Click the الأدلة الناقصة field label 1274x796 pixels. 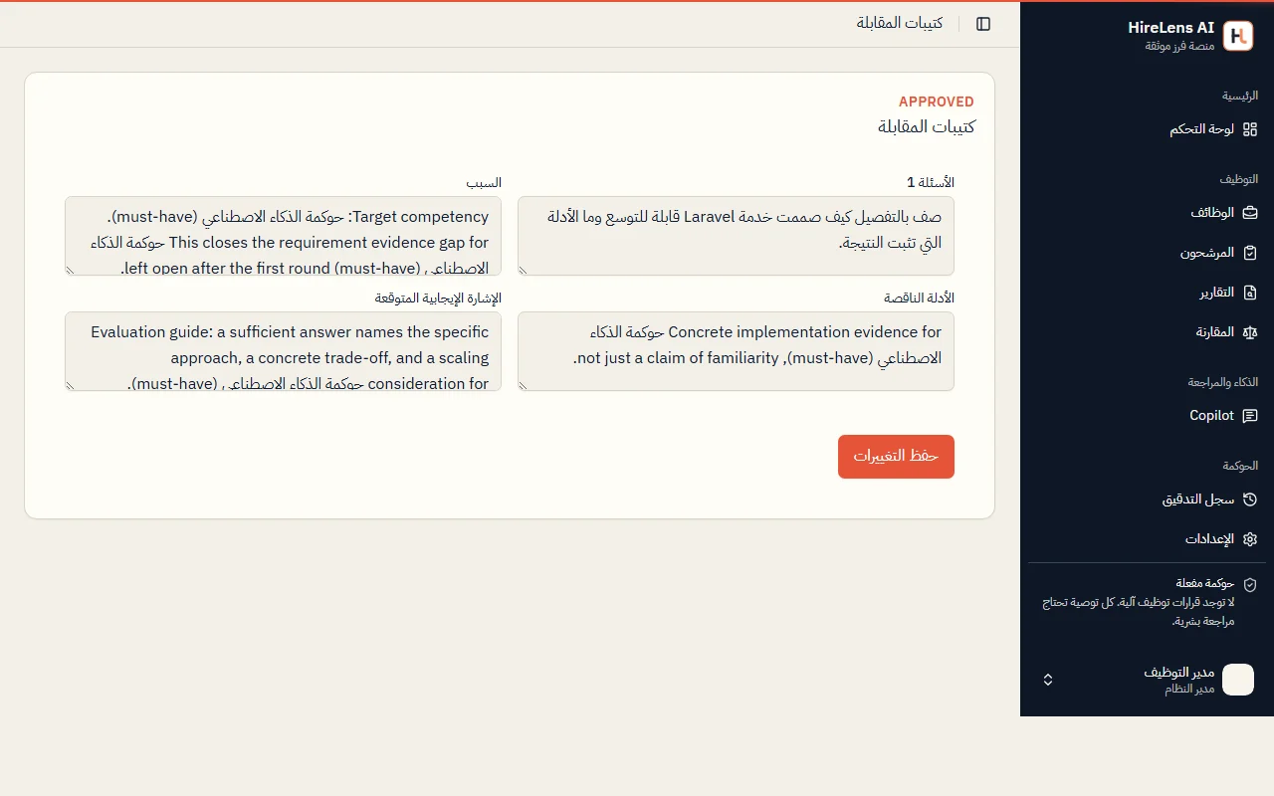point(919,298)
